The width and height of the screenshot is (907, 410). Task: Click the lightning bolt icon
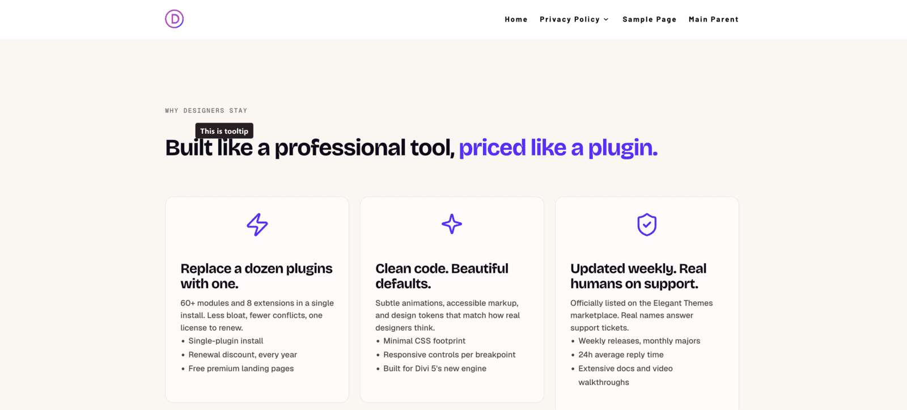257,225
